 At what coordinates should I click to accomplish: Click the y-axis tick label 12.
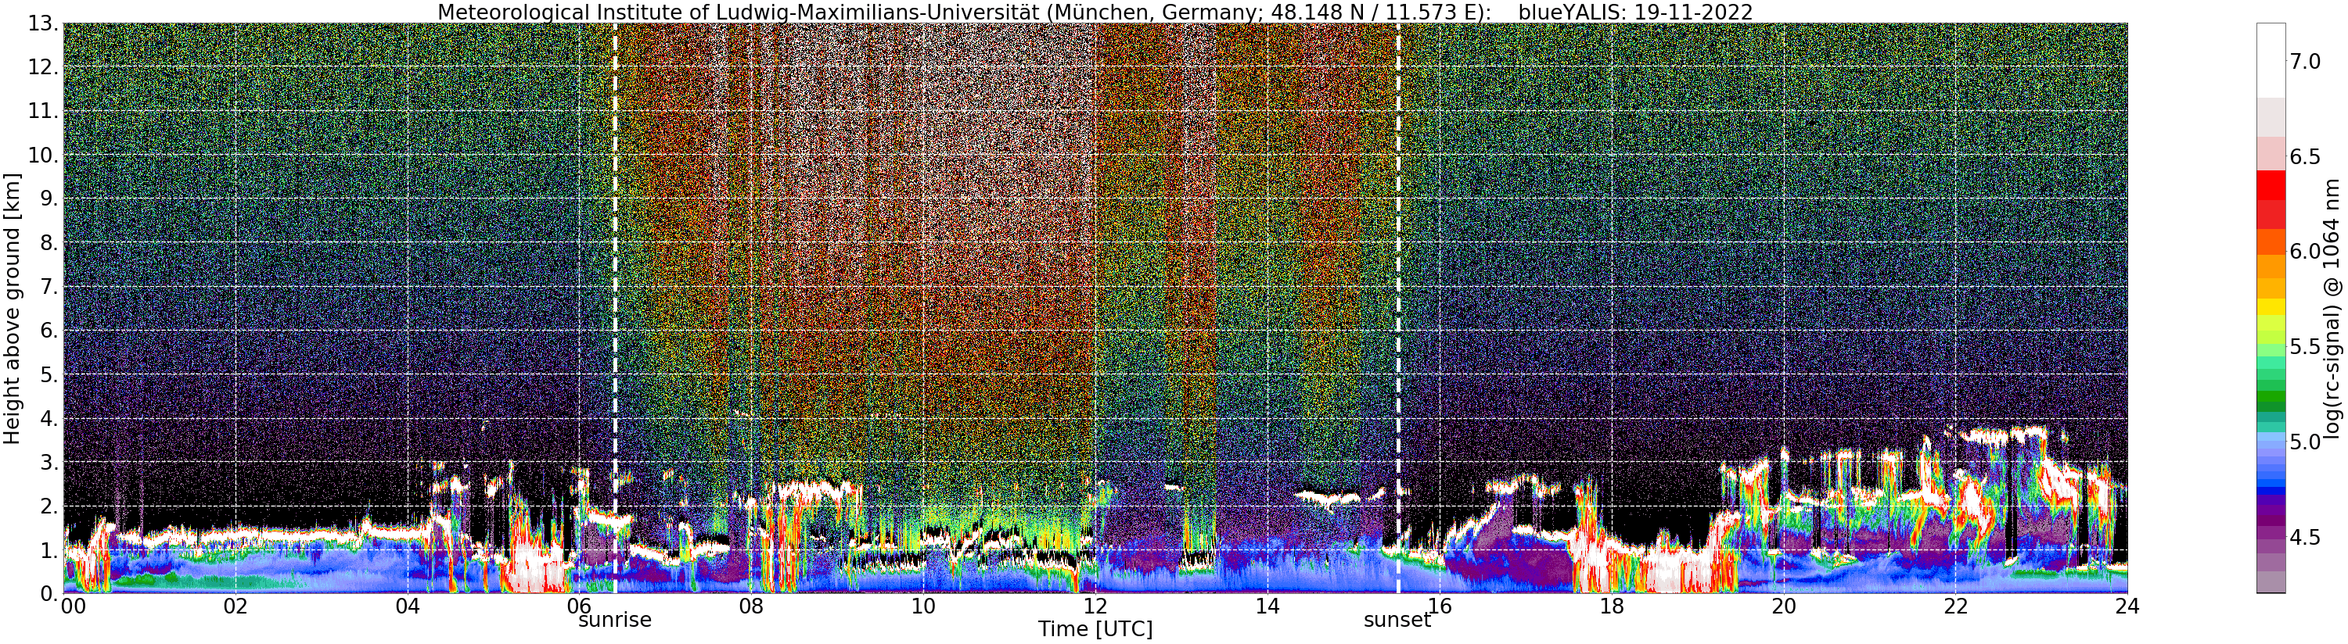pos(44,67)
